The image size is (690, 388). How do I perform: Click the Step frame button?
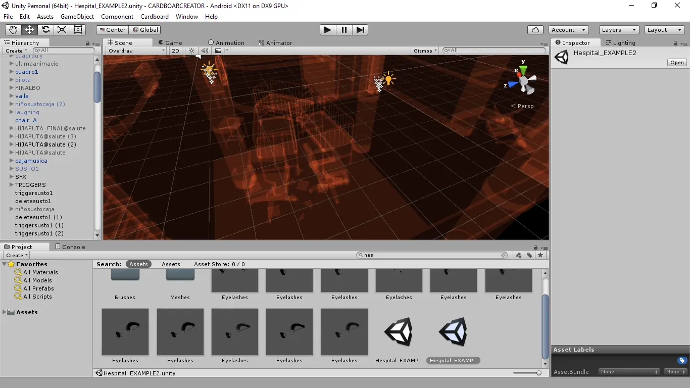360,30
